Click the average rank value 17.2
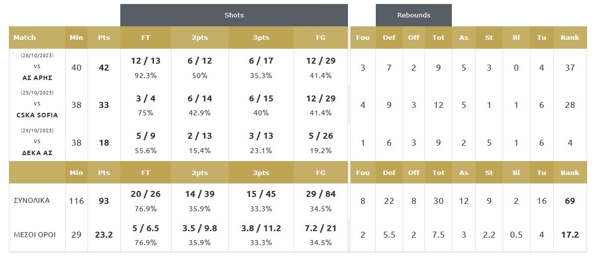 click(x=570, y=234)
